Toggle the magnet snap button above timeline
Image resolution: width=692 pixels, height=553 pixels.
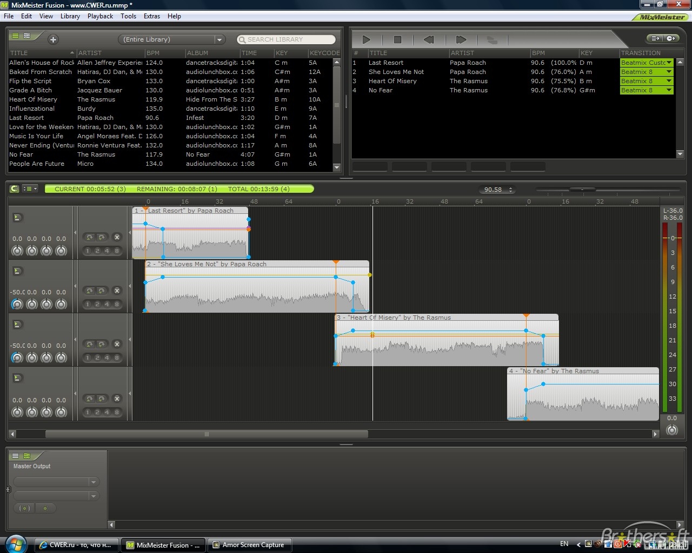tap(15, 189)
